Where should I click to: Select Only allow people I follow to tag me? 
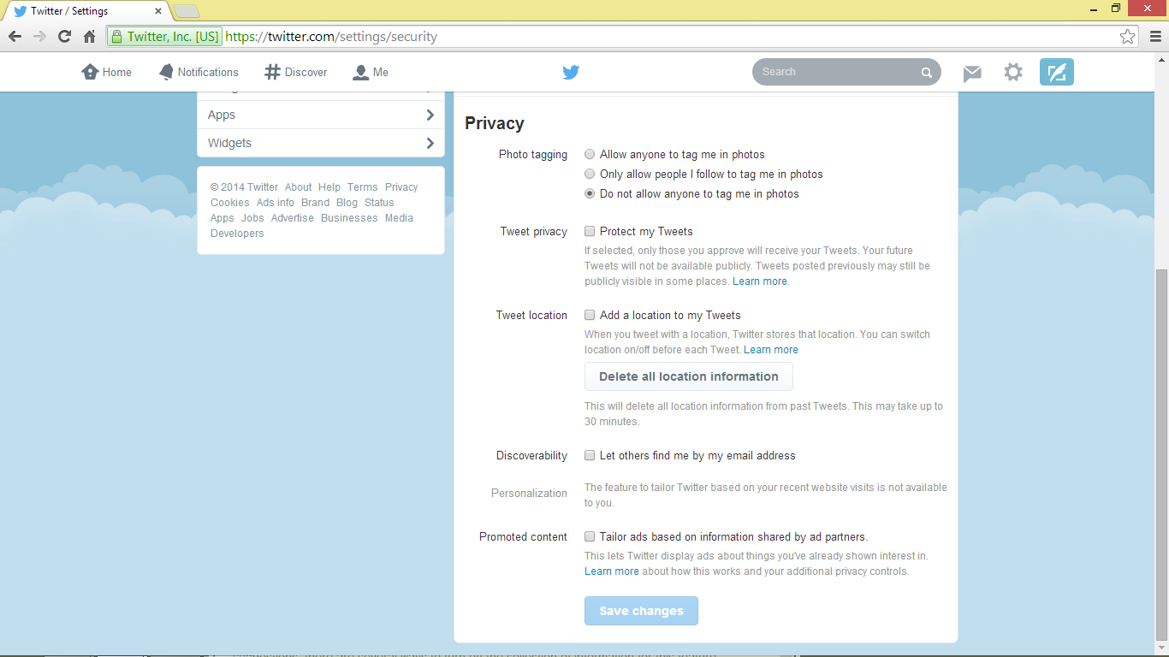(590, 175)
